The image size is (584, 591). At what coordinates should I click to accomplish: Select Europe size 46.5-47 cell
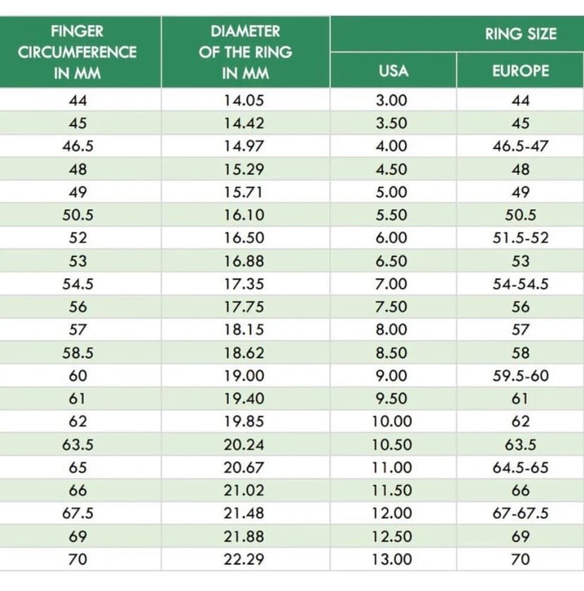(x=521, y=146)
